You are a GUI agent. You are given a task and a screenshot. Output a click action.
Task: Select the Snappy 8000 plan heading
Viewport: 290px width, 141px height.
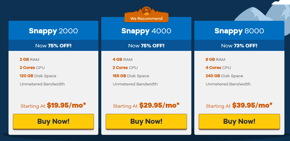coord(239,31)
